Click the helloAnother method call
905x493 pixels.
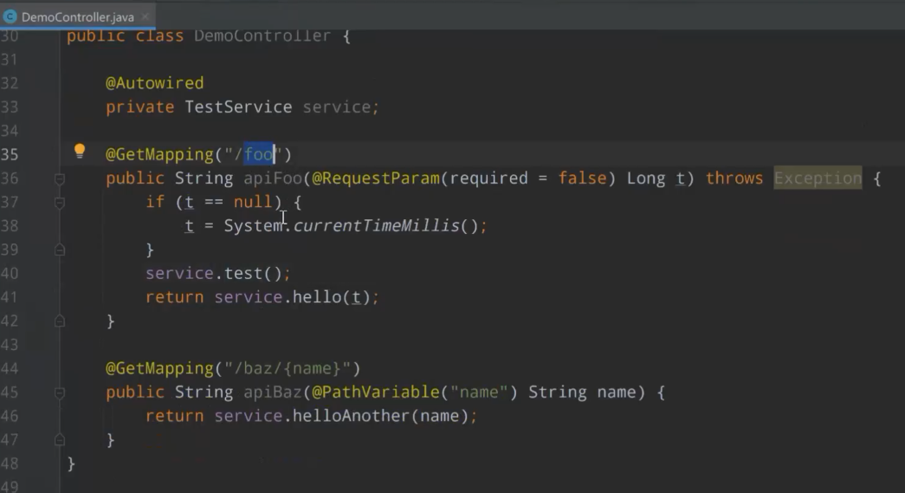tap(351, 416)
